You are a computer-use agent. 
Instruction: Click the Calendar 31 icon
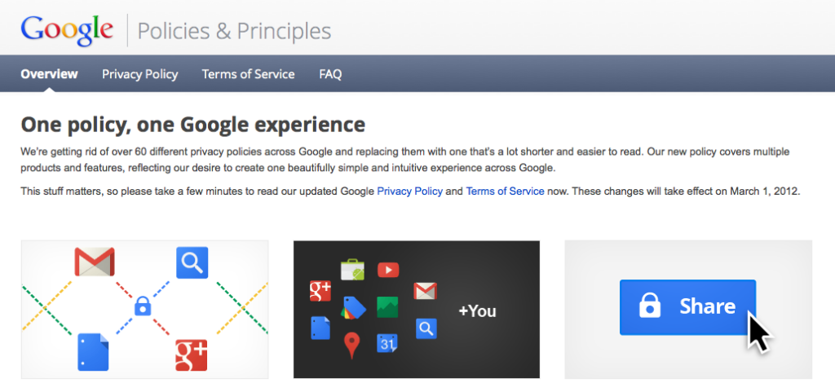[x=387, y=344]
